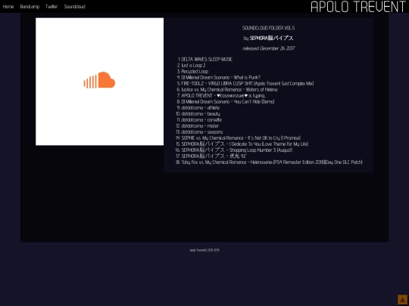Select track 6 Waters of Helena
This screenshot has width=409, height=306.
pyautogui.click(x=229, y=89)
